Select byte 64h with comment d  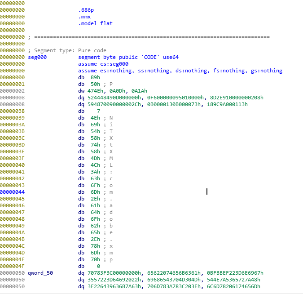tap(95, 212)
